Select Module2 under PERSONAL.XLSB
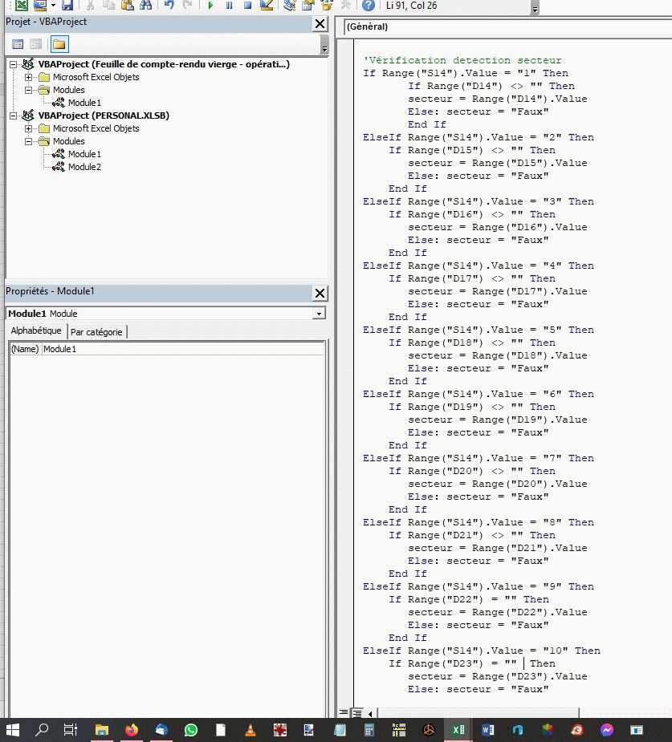The height and width of the screenshot is (742, 672). click(x=84, y=167)
